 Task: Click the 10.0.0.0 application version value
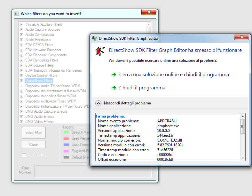pyautogui.click(x=163, y=131)
